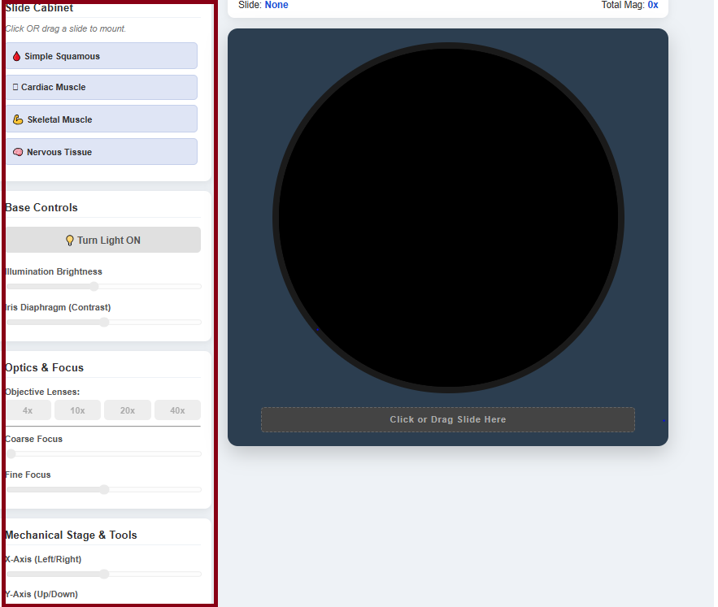The image size is (718, 607).
Task: Click the small icon beside Cardiac Muscle
Action: [15, 87]
